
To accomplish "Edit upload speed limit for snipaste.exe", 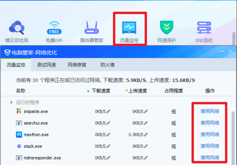I will pos(146,112).
